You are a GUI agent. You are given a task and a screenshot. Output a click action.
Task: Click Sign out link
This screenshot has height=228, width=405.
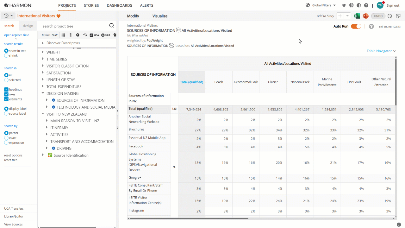click(393, 5)
